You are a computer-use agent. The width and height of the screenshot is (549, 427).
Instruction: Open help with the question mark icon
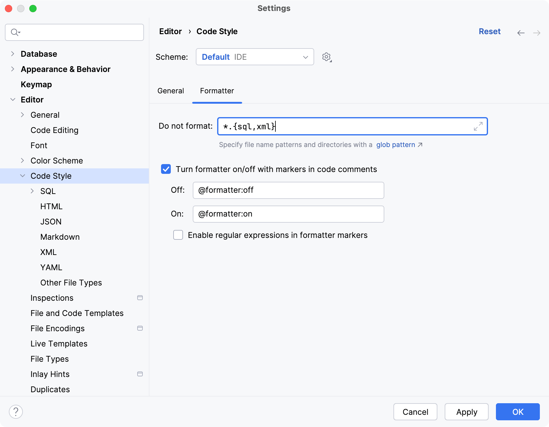[x=16, y=412]
